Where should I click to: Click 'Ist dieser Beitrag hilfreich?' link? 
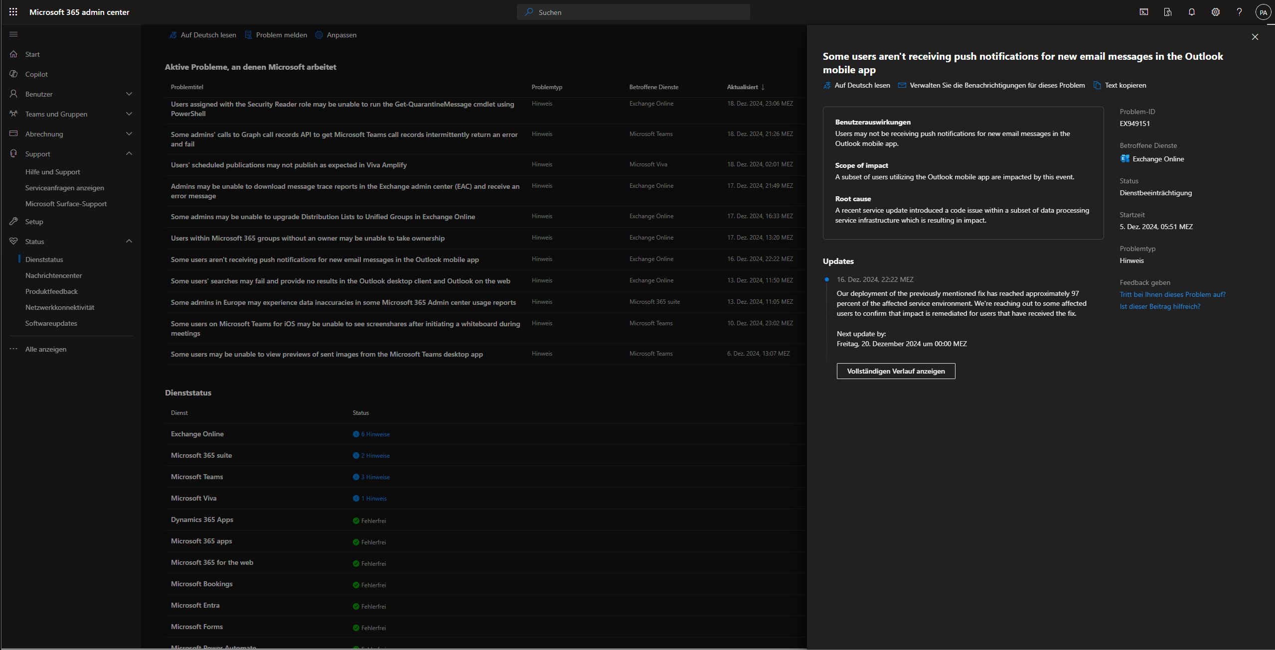point(1160,306)
